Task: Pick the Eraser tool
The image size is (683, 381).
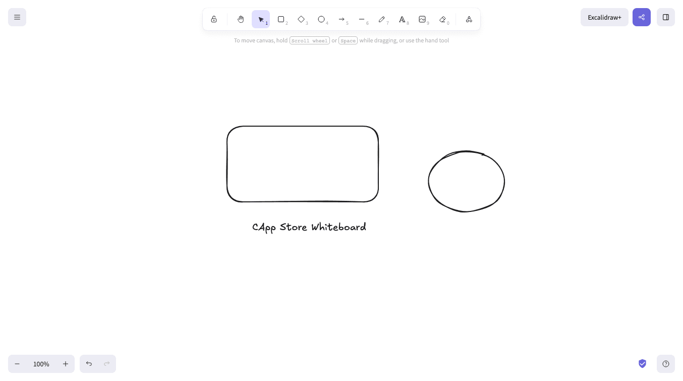Action: [442, 19]
